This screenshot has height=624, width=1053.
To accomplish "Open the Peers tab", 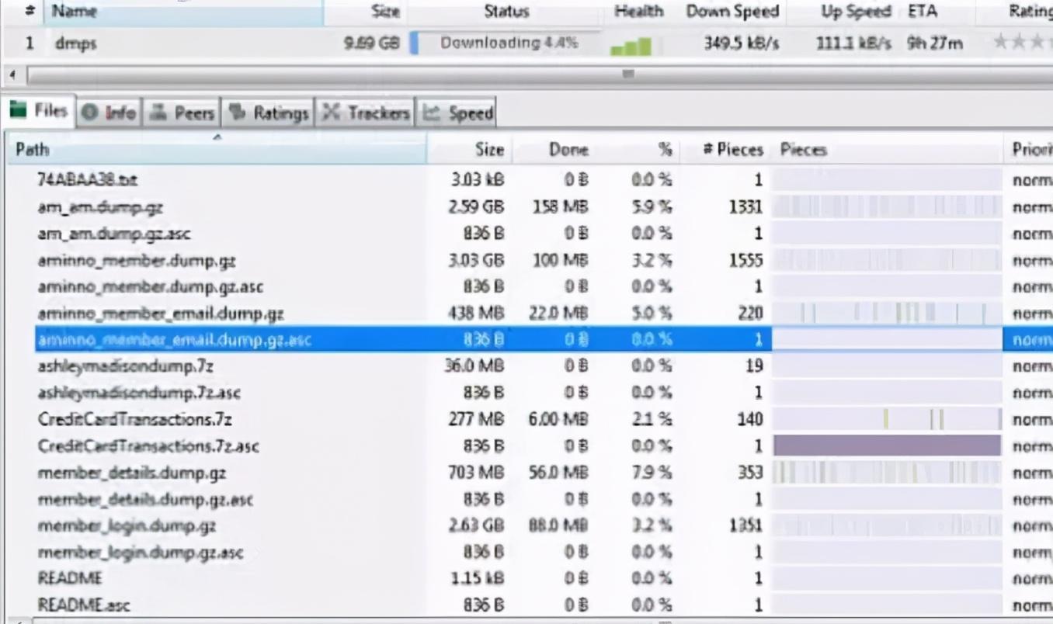I will pos(182,113).
